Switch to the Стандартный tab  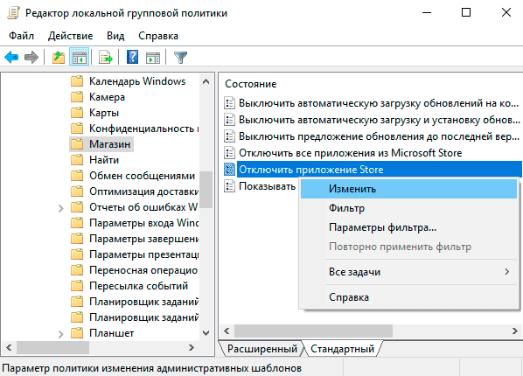343,349
